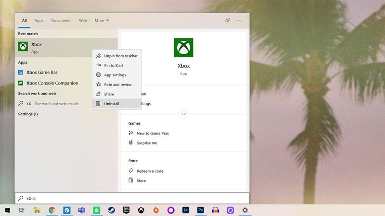Click the sparkle icon beside New to Game Pass
This screenshot has width=385, height=216.
point(131,133)
